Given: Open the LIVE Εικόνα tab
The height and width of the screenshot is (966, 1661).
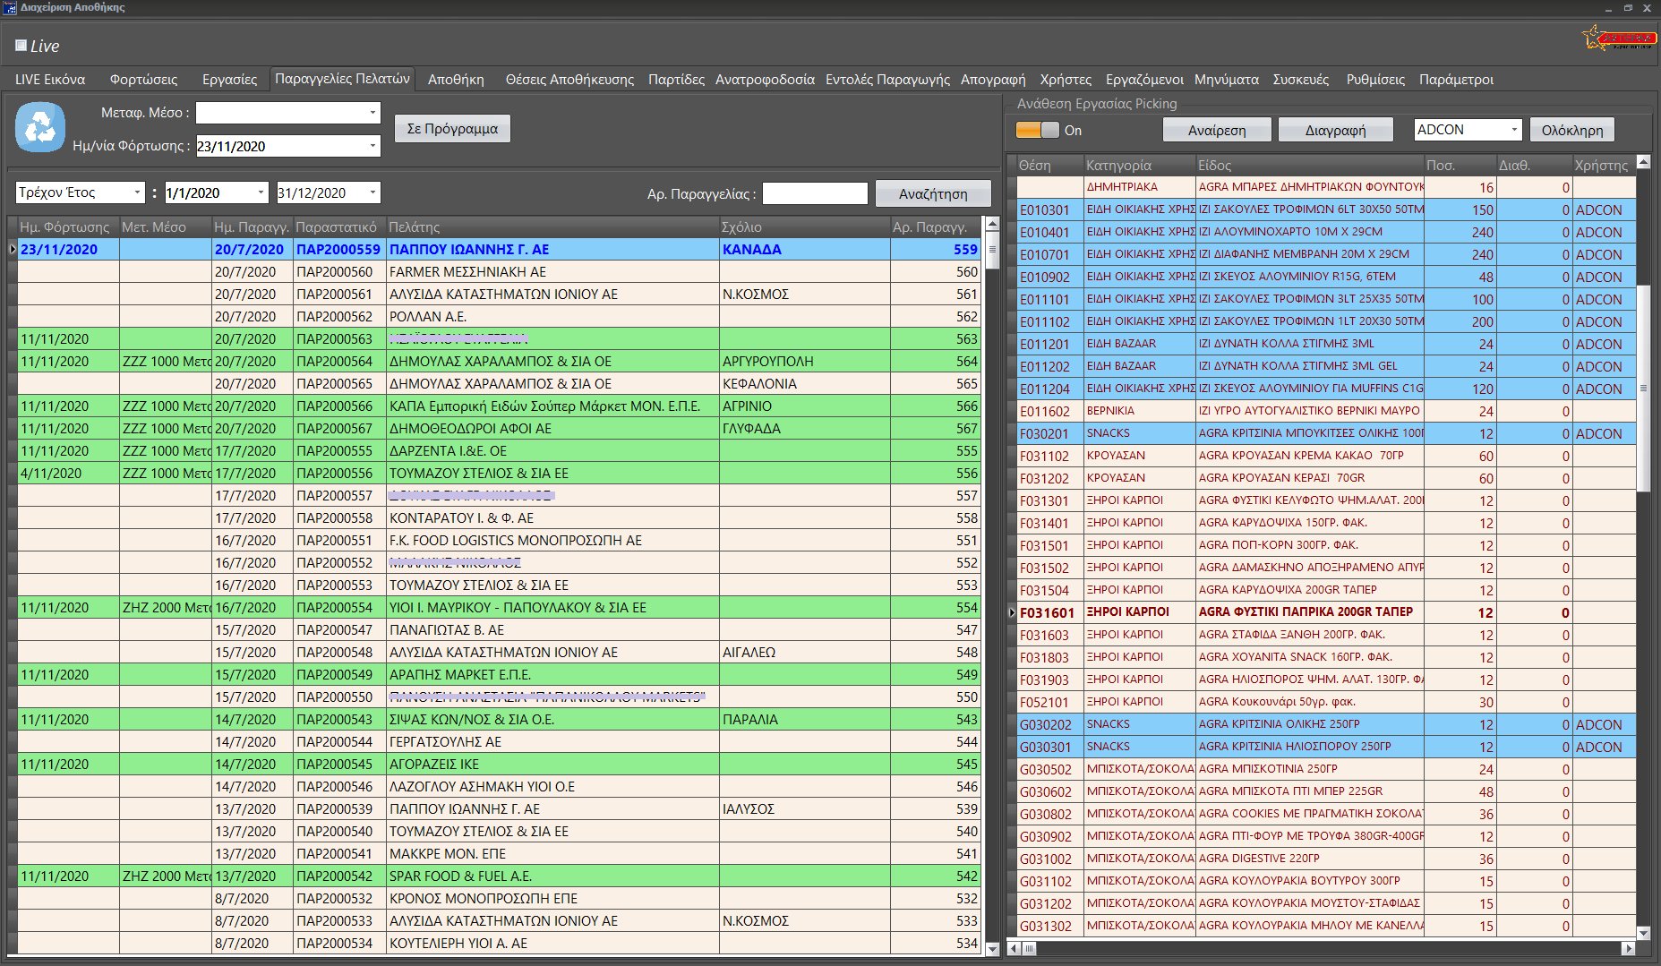Looking at the screenshot, I should pyautogui.click(x=50, y=80).
